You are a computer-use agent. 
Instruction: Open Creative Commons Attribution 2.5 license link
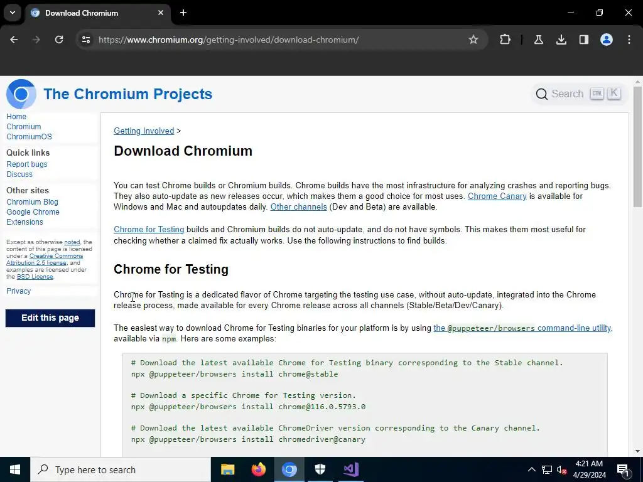point(46,259)
